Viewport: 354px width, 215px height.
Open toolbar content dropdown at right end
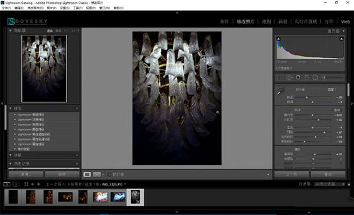click(x=268, y=174)
